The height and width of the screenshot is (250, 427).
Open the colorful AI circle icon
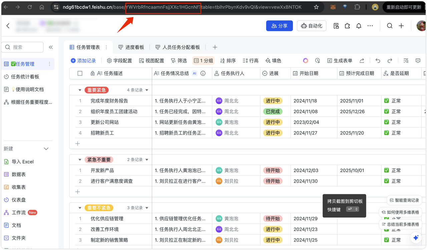(306, 60)
